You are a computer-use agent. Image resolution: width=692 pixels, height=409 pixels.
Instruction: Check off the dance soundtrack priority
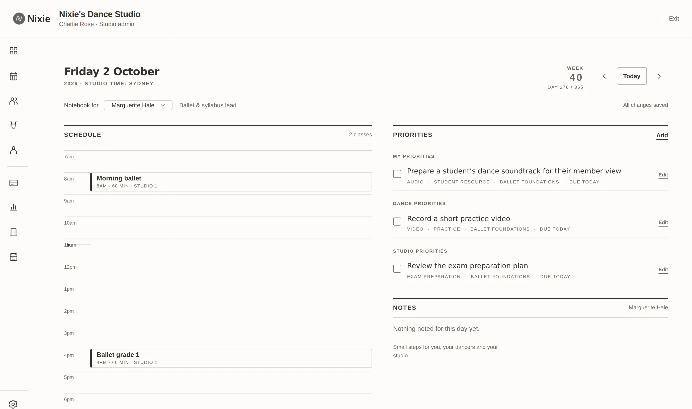pos(397,174)
